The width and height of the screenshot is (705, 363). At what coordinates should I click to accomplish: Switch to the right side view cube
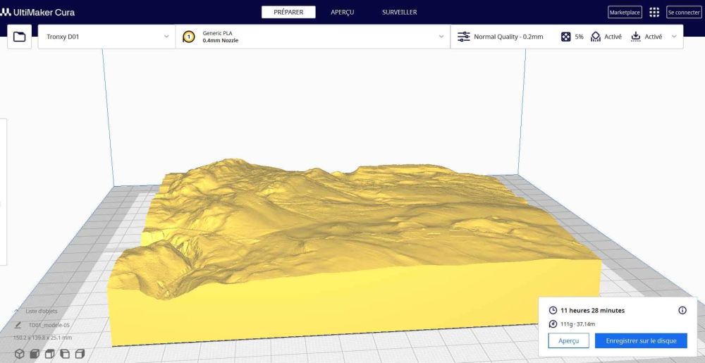click(x=80, y=354)
